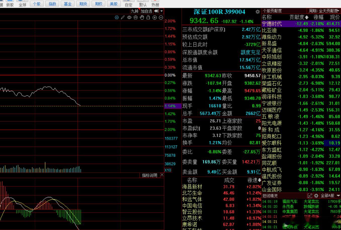The height and width of the screenshot is (230, 341).
Task: Select 立讯精密 row
Action: point(301,63)
